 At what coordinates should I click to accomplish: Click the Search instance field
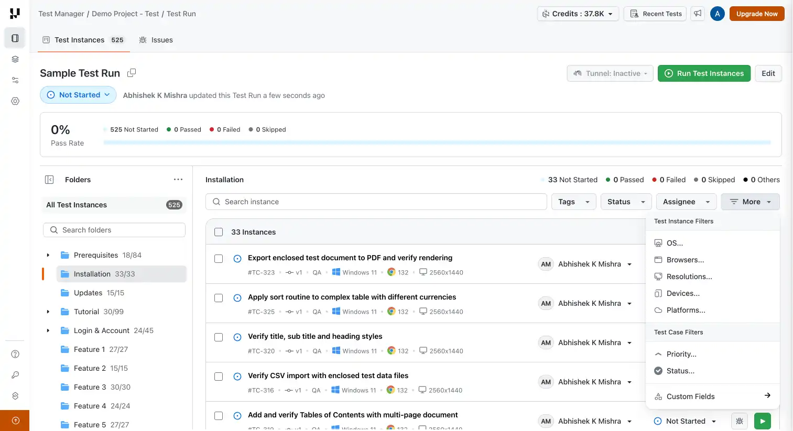click(376, 202)
